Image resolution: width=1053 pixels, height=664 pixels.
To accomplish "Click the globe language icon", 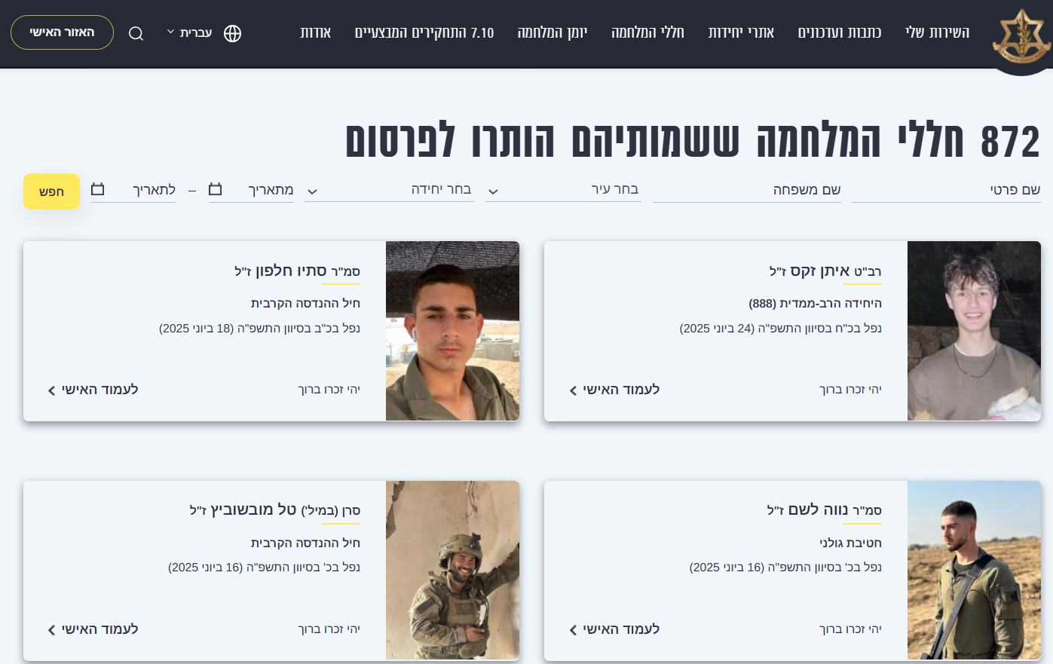I will point(233,33).
